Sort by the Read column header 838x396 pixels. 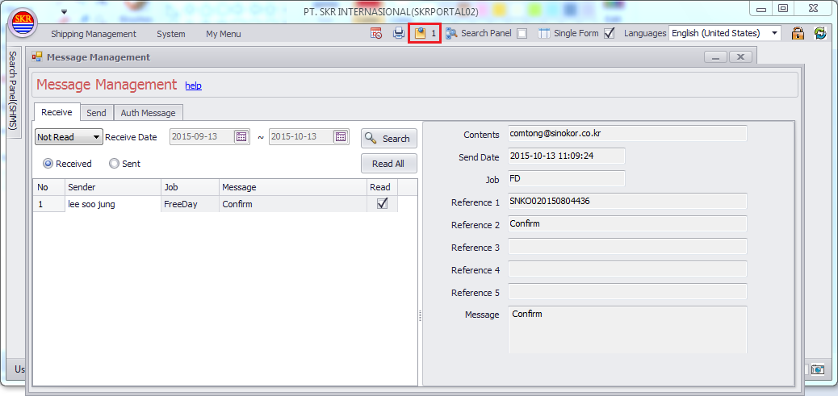coord(382,187)
